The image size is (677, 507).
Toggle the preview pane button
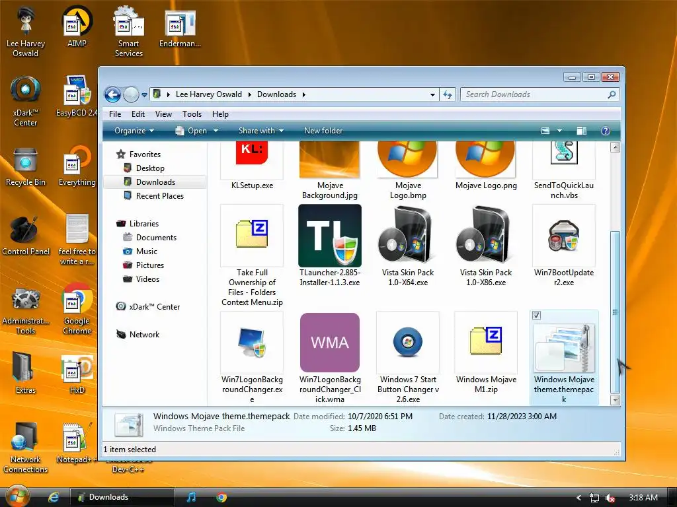tap(582, 131)
